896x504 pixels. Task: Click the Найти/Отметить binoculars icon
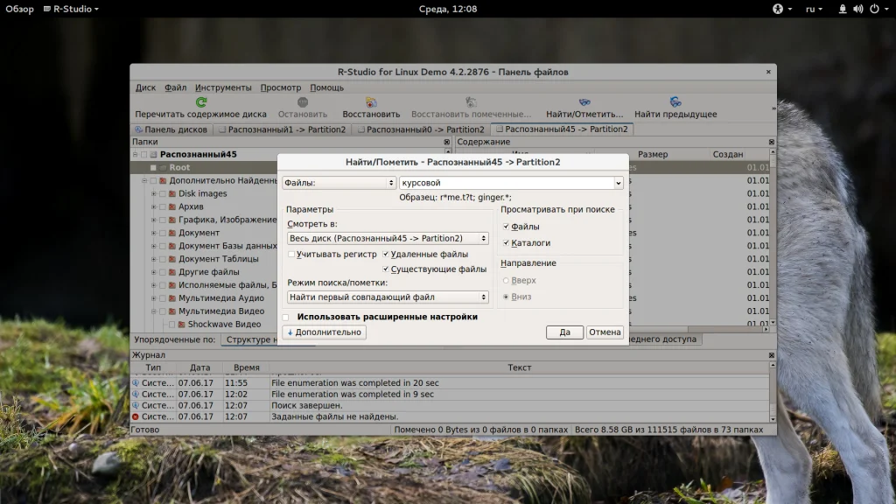click(x=584, y=102)
